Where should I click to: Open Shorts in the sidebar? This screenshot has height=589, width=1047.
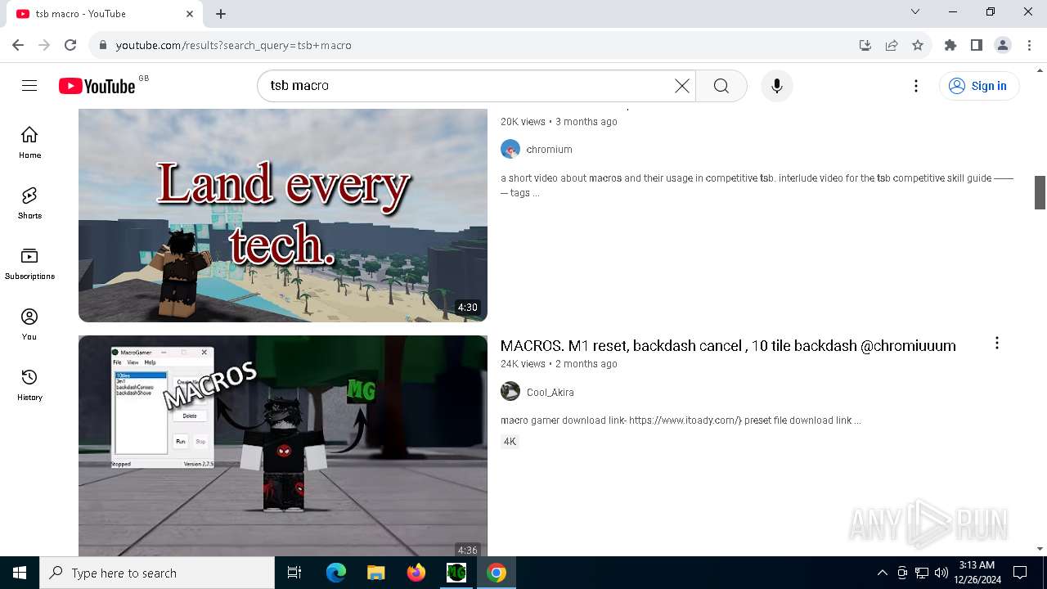click(29, 203)
